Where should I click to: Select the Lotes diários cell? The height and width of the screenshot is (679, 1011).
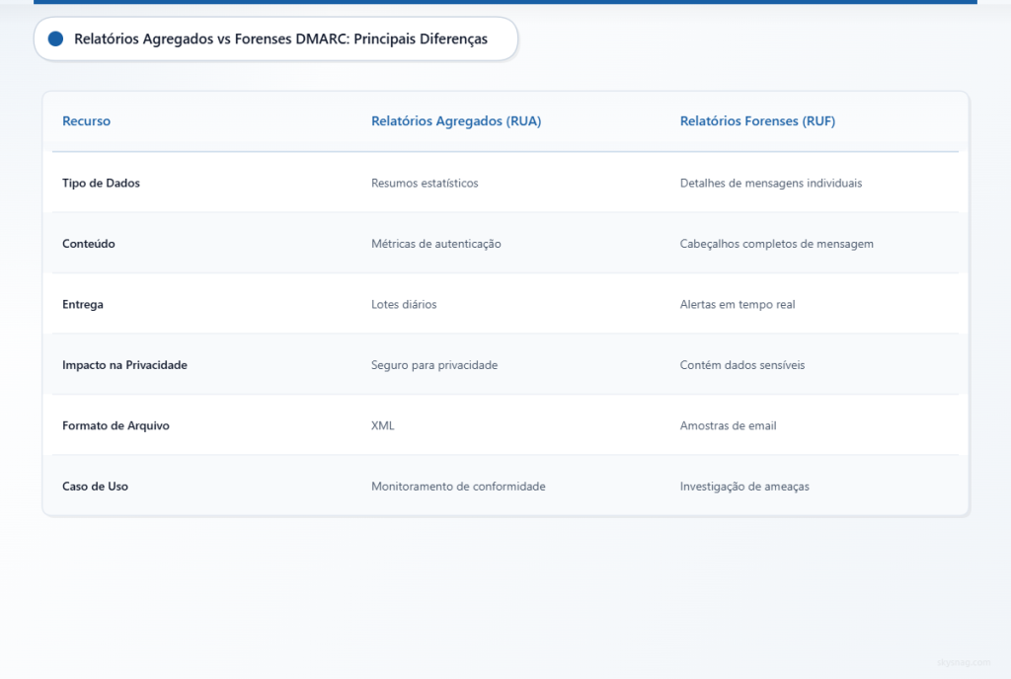tap(405, 304)
